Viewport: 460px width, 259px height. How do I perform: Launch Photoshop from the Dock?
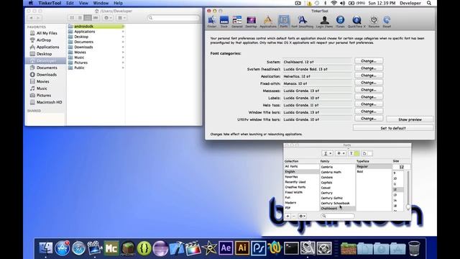258,248
